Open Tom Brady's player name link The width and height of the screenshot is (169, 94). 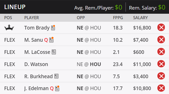(37, 28)
